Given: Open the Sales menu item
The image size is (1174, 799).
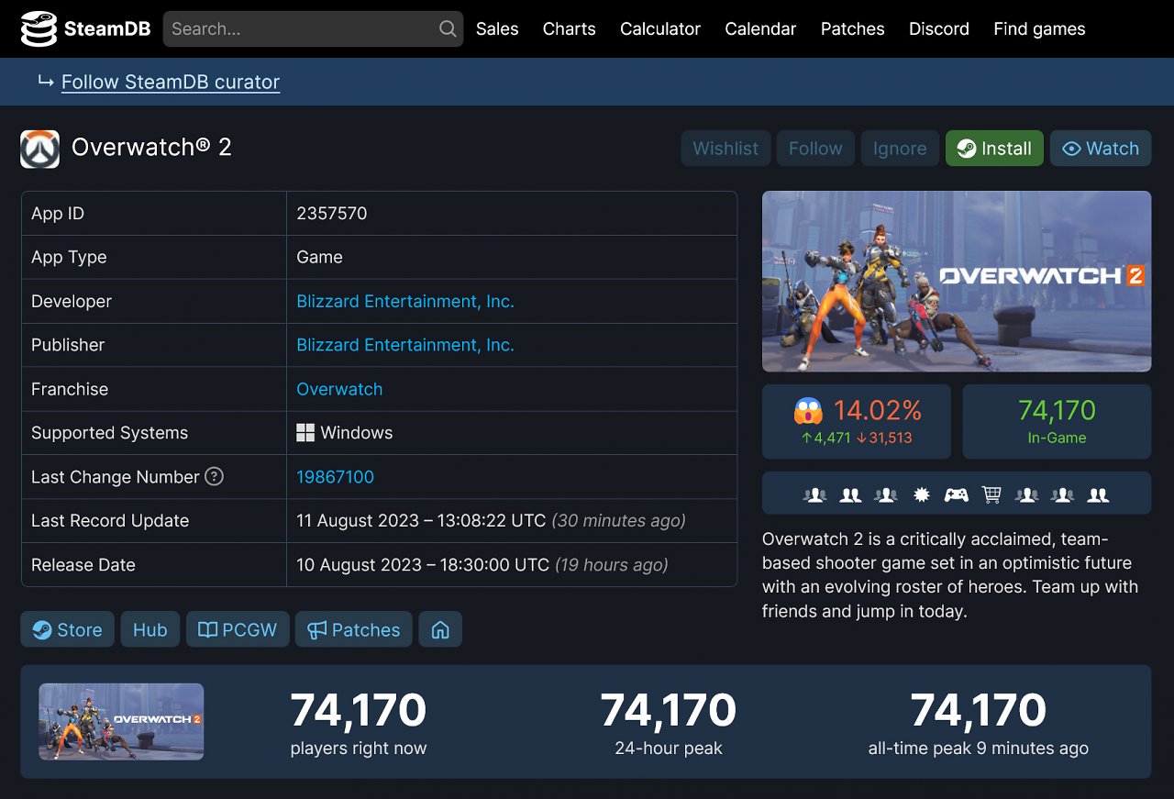Looking at the screenshot, I should click(x=497, y=28).
